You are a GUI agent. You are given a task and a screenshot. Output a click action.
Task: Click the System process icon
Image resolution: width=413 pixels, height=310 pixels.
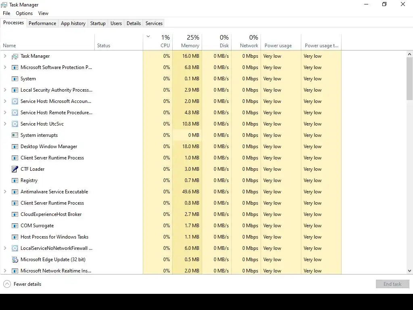click(x=15, y=79)
